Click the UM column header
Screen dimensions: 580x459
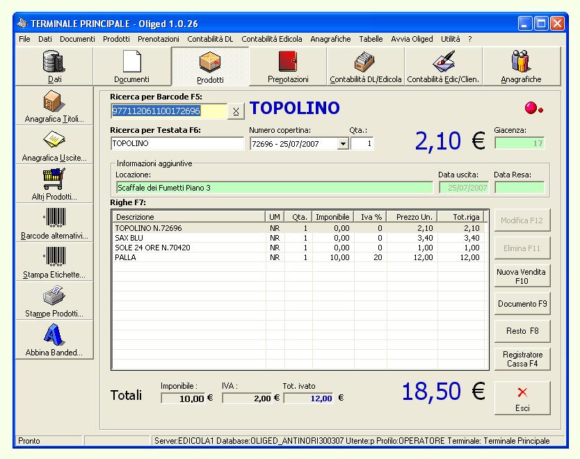click(275, 217)
